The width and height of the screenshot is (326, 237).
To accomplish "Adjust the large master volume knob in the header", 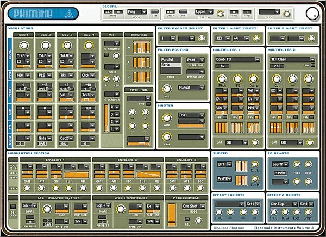I will point(312,14).
